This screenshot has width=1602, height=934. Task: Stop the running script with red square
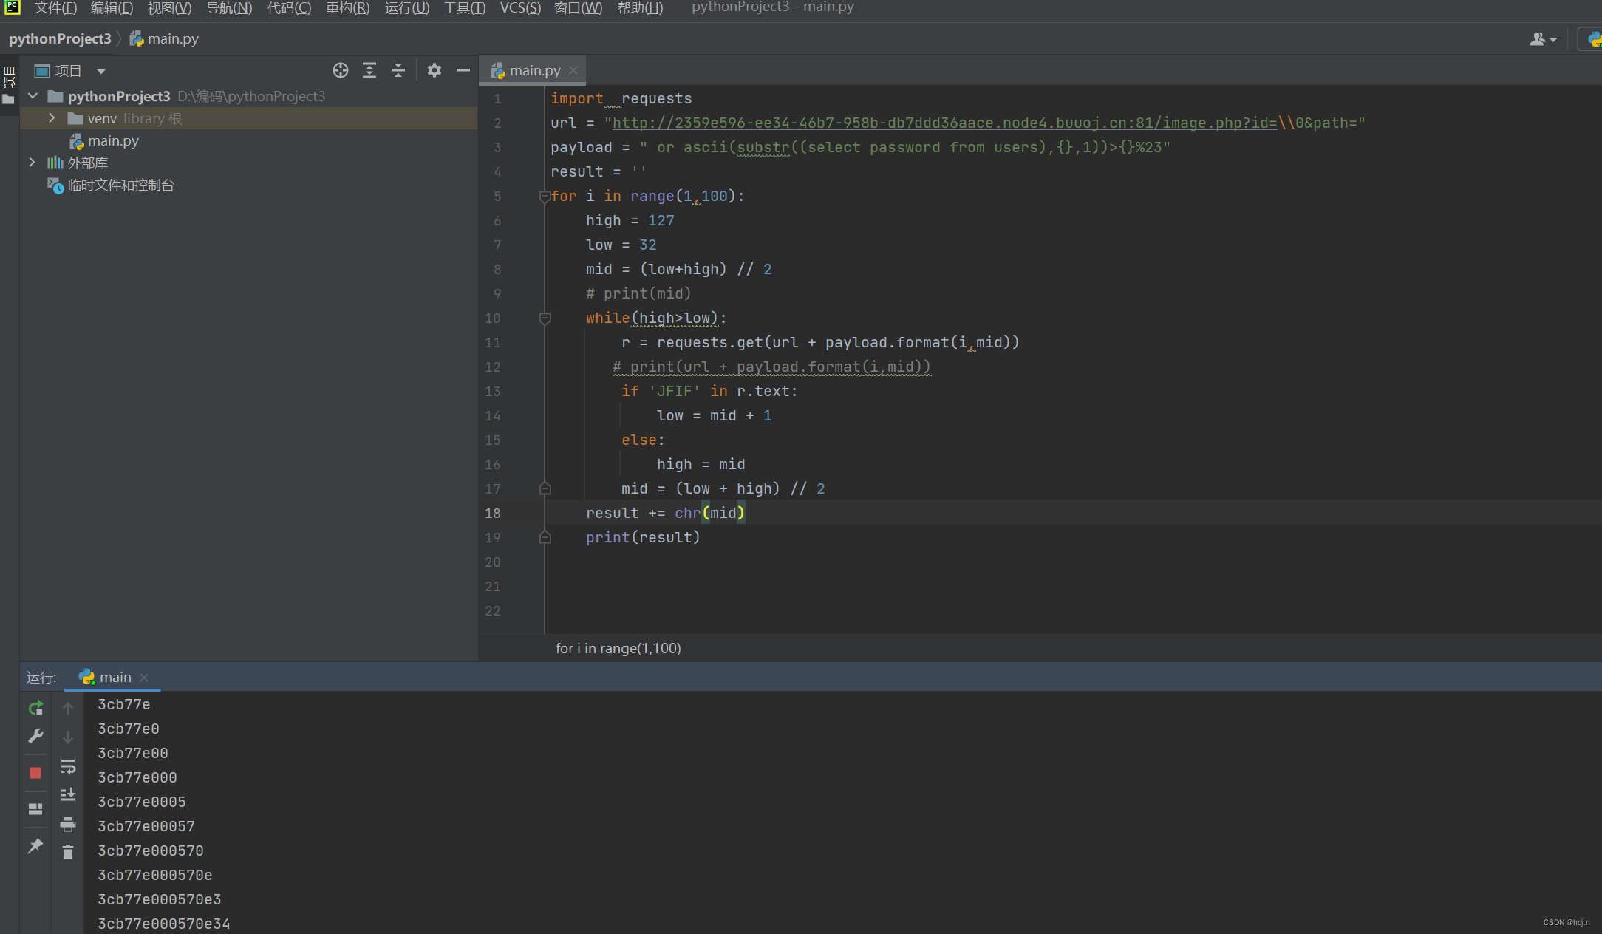click(x=35, y=772)
